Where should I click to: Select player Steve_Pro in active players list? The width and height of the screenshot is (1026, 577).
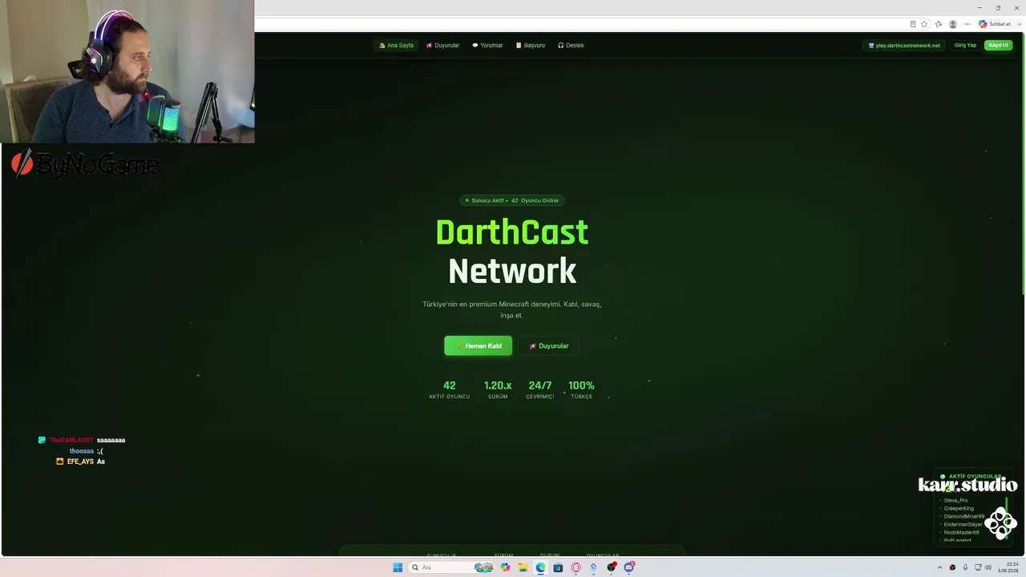pos(955,500)
